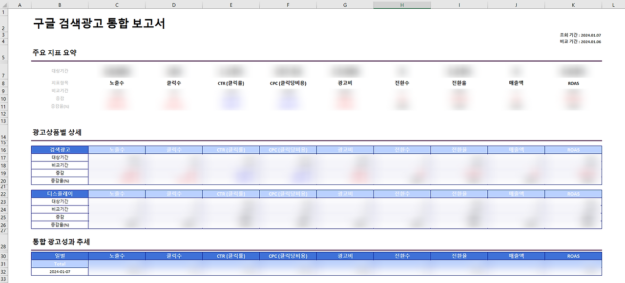Click '비교기간' under the 디스플레이 table
This screenshot has width=625, height=283.
click(60, 209)
